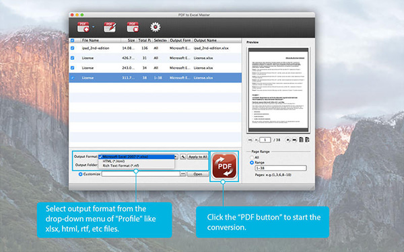The height and width of the screenshot is (252, 404).
Task: Start conversion with the red PDF button
Action: pos(224,166)
